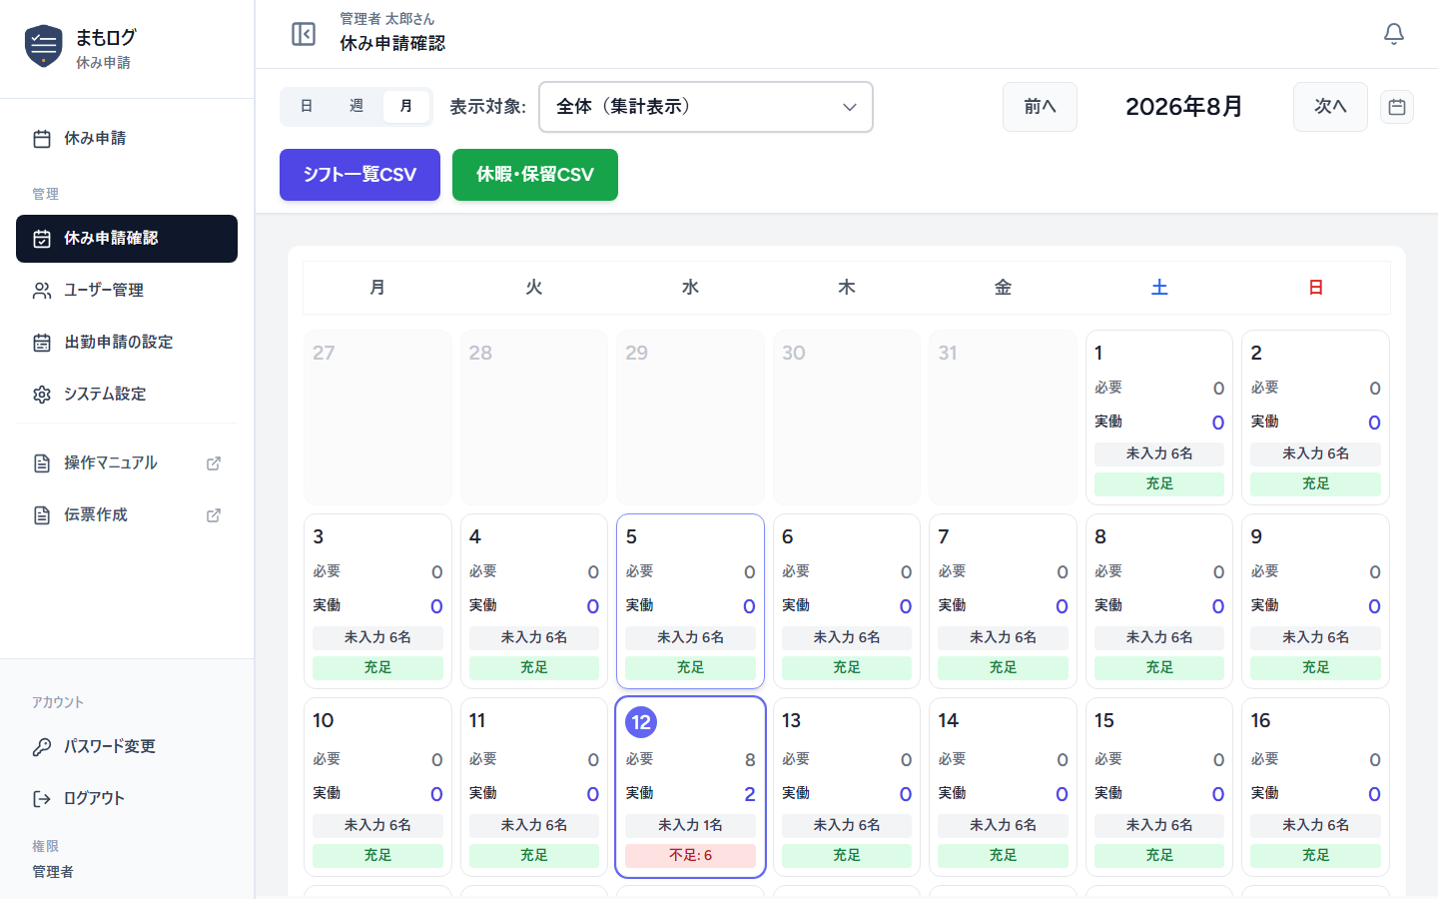Click the 土 weekday column header
The image size is (1438, 899).
[x=1159, y=288]
